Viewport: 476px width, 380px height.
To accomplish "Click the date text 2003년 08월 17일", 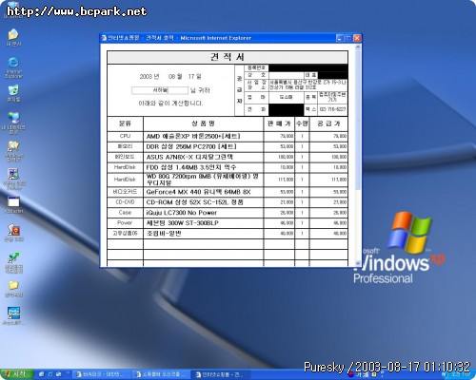I will point(170,77).
